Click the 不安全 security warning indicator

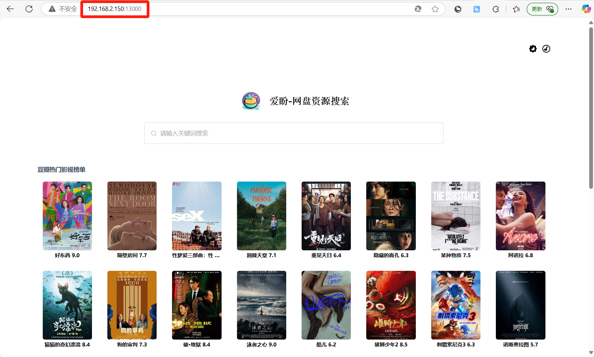point(63,9)
